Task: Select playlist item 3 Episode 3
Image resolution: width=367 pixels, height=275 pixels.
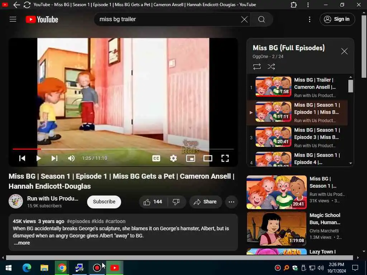Action: [297, 137]
